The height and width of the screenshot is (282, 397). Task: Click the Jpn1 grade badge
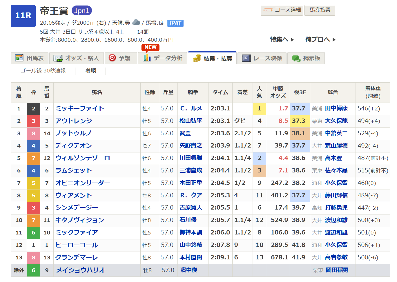pos(82,11)
